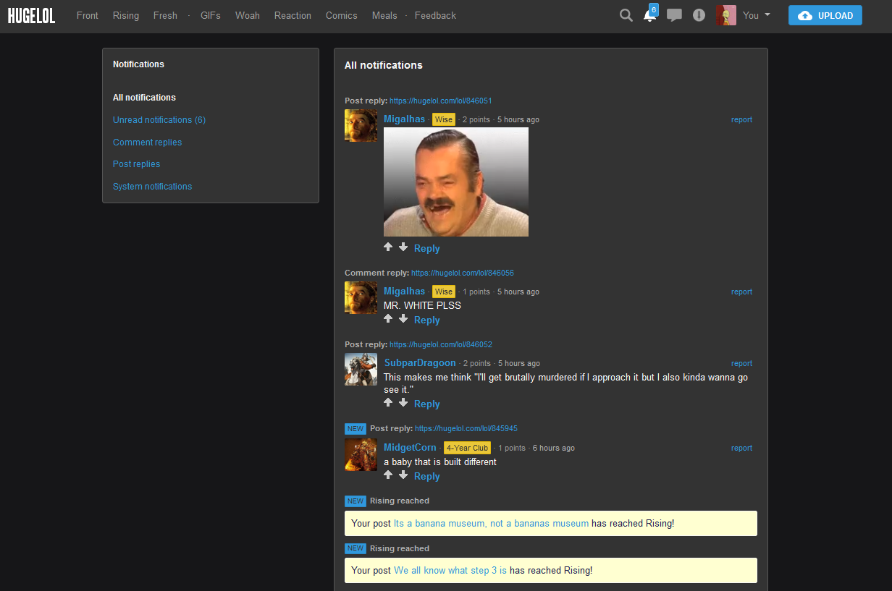Click the "a baby that is built different" text
The image size is (892, 591).
click(x=440, y=462)
